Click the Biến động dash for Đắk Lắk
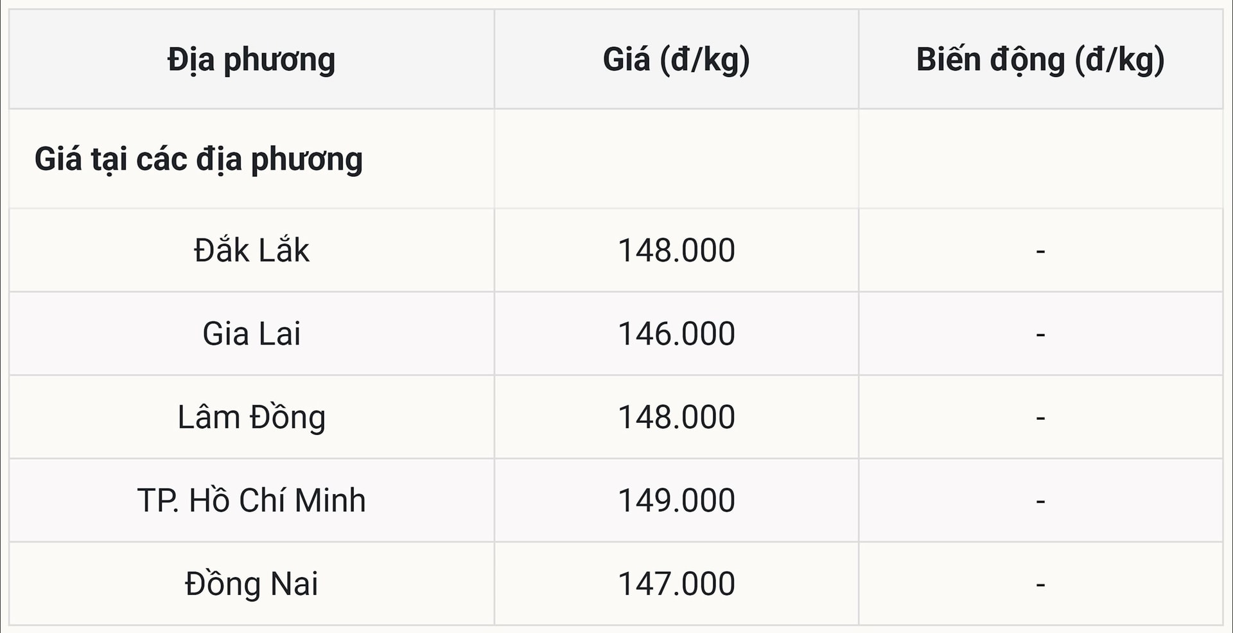 click(x=1040, y=251)
